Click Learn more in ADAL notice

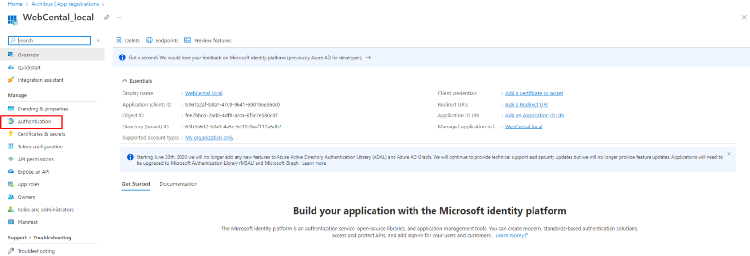(314, 163)
